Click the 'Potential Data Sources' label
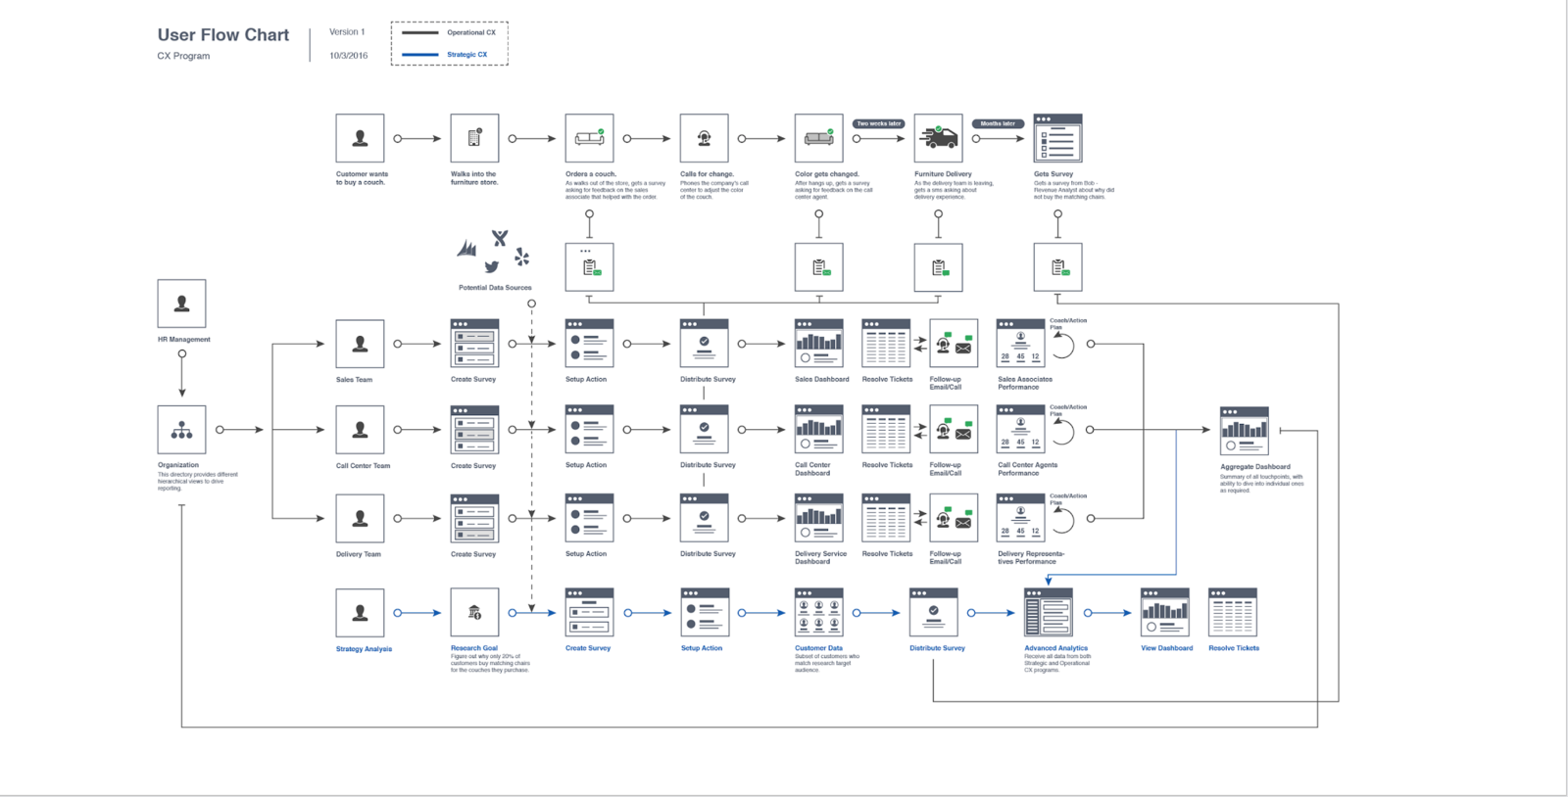 [495, 288]
